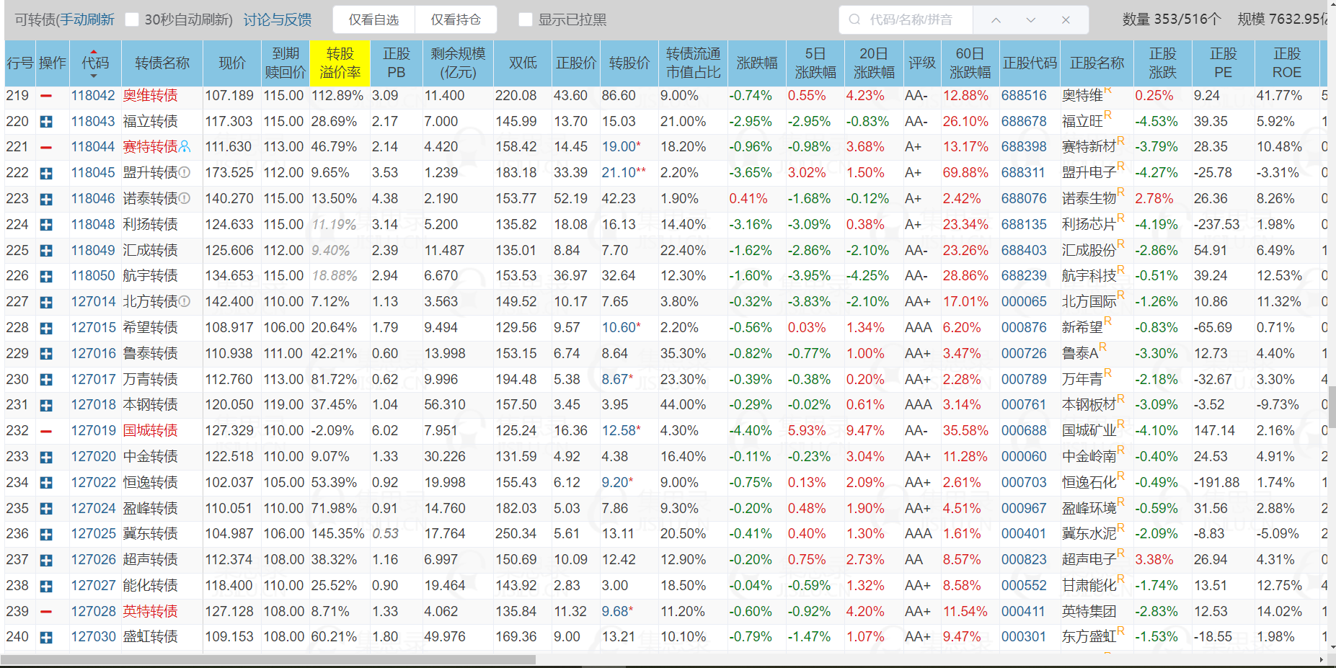This screenshot has width=1336, height=668.
Task: Add 航宇转债 using its plus icon
Action: 46,276
